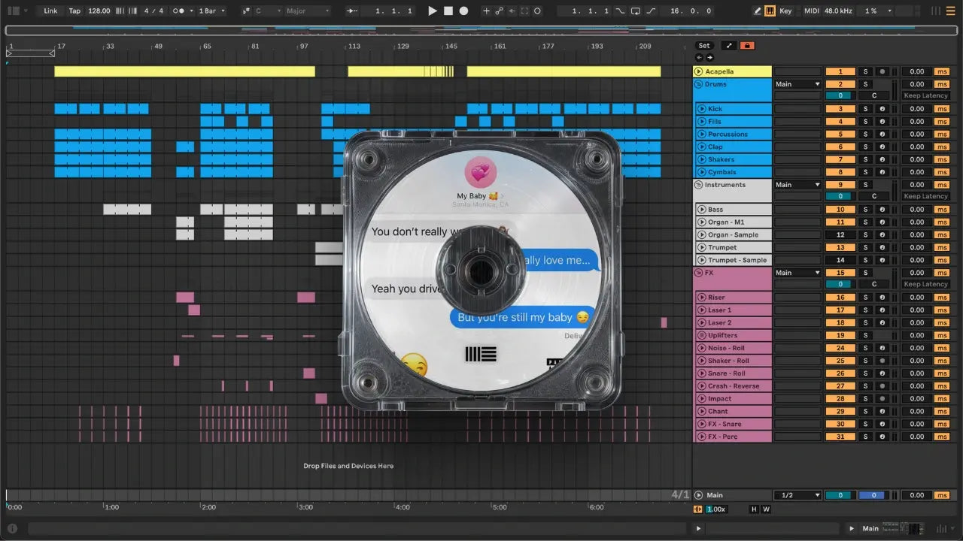
Task: Hit the Arrangement Record circle button
Action: pyautogui.click(x=464, y=11)
